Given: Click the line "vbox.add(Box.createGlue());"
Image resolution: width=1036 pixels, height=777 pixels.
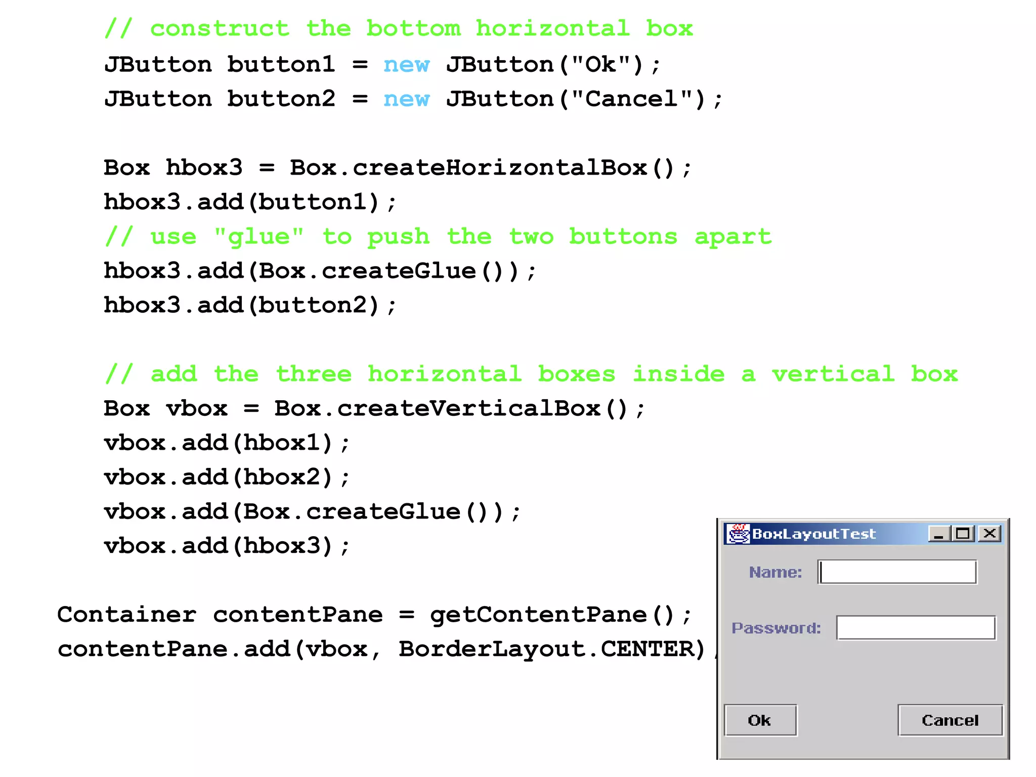Looking at the screenshot, I should [x=312, y=512].
